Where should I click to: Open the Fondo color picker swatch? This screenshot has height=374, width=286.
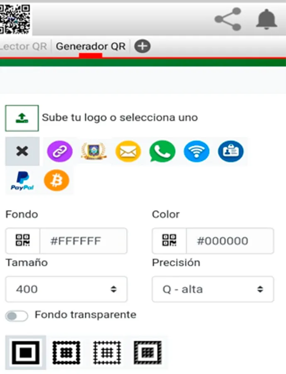(x=23, y=241)
